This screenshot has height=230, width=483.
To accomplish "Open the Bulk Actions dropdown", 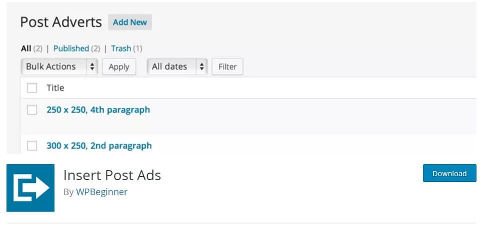I will [x=59, y=67].
